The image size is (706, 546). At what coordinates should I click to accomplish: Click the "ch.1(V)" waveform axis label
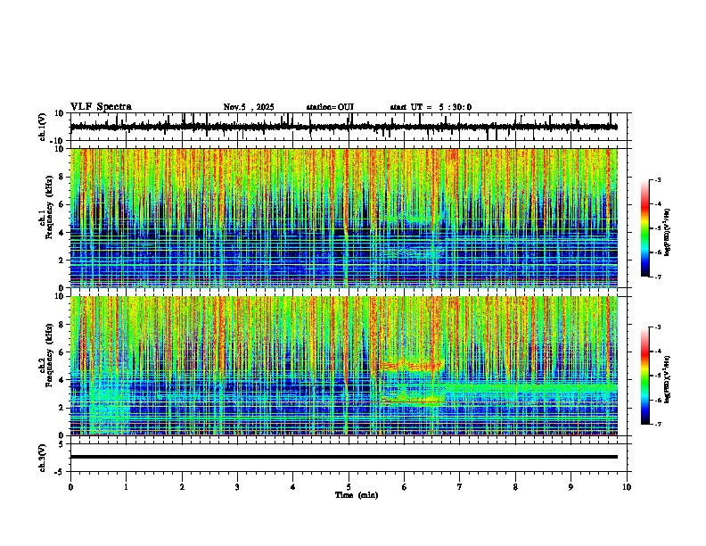pos(43,127)
